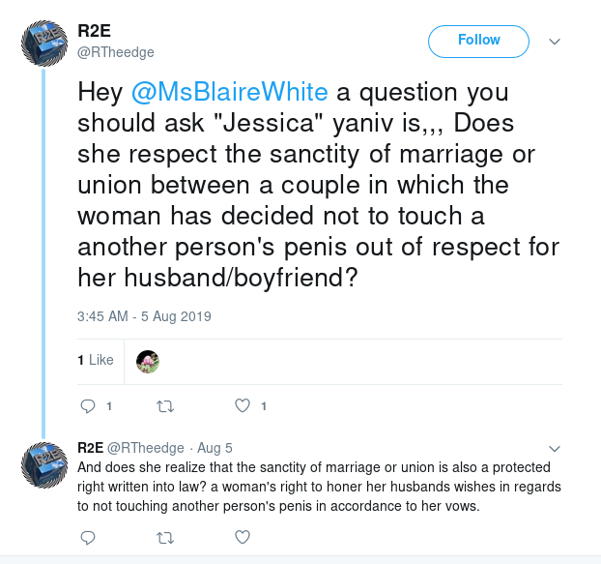Image resolution: width=601 pixels, height=564 pixels.
Task: Open R2E avatar on the reply tweet
Action: [x=44, y=465]
